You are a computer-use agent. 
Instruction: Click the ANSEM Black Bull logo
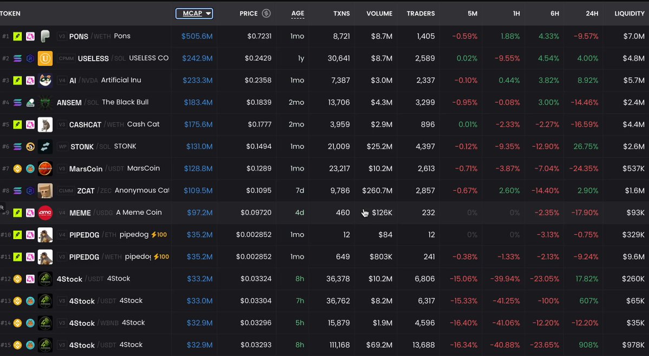point(45,103)
